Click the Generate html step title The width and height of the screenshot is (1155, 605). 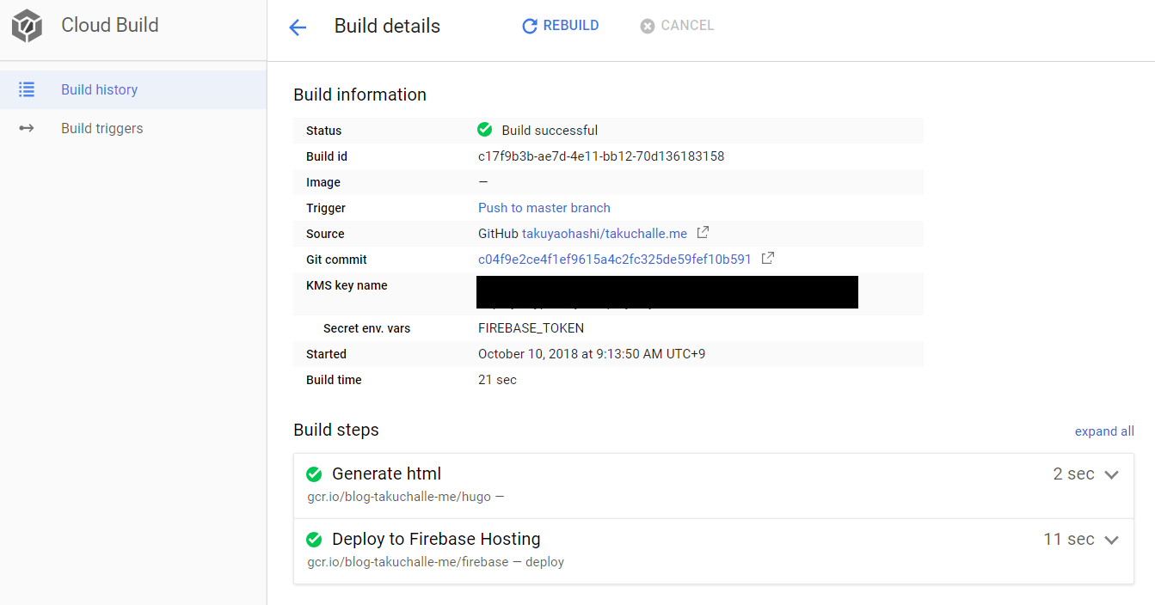(x=386, y=474)
